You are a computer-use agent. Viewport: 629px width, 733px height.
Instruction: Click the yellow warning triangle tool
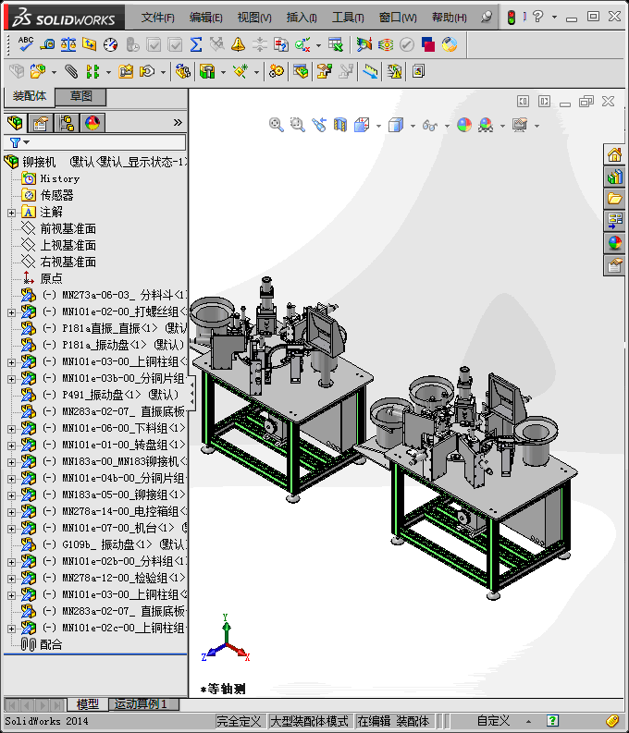(238, 44)
